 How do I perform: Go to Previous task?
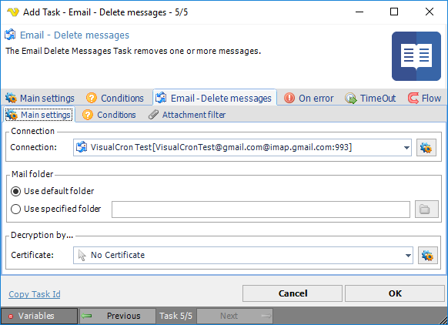coord(118,316)
